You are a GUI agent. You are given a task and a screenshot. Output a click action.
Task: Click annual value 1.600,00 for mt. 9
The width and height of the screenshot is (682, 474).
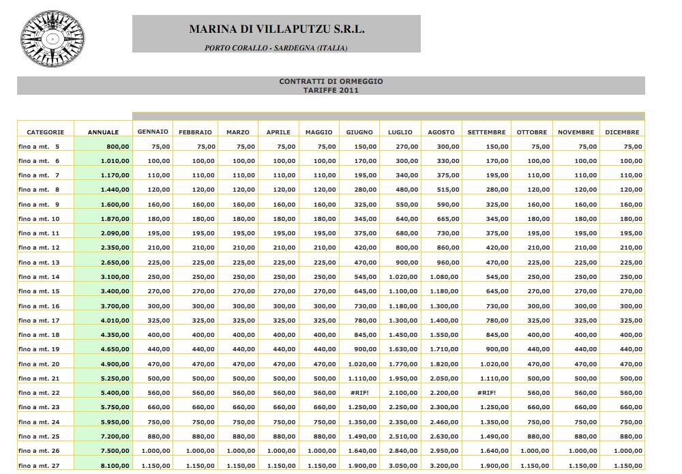pos(115,205)
